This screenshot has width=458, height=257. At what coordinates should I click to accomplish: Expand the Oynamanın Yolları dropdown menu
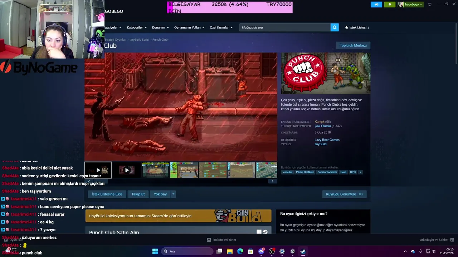pyautogui.click(x=189, y=27)
